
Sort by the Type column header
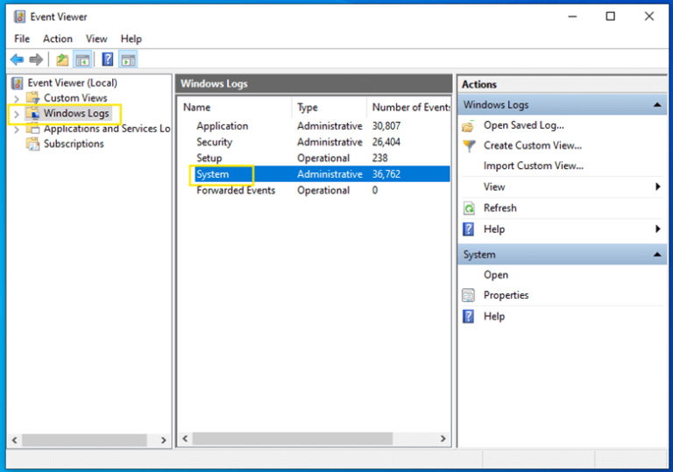329,107
